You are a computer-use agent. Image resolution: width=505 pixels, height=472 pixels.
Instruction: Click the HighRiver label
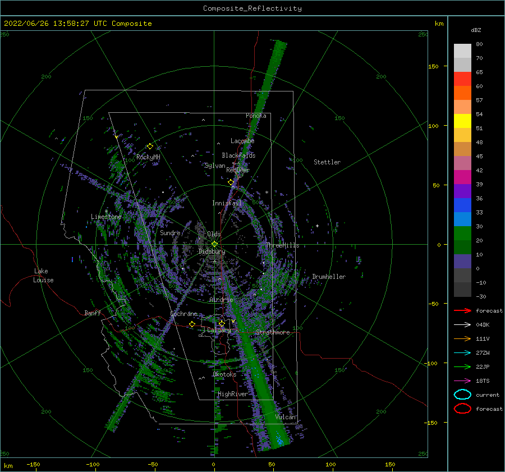coord(233,394)
